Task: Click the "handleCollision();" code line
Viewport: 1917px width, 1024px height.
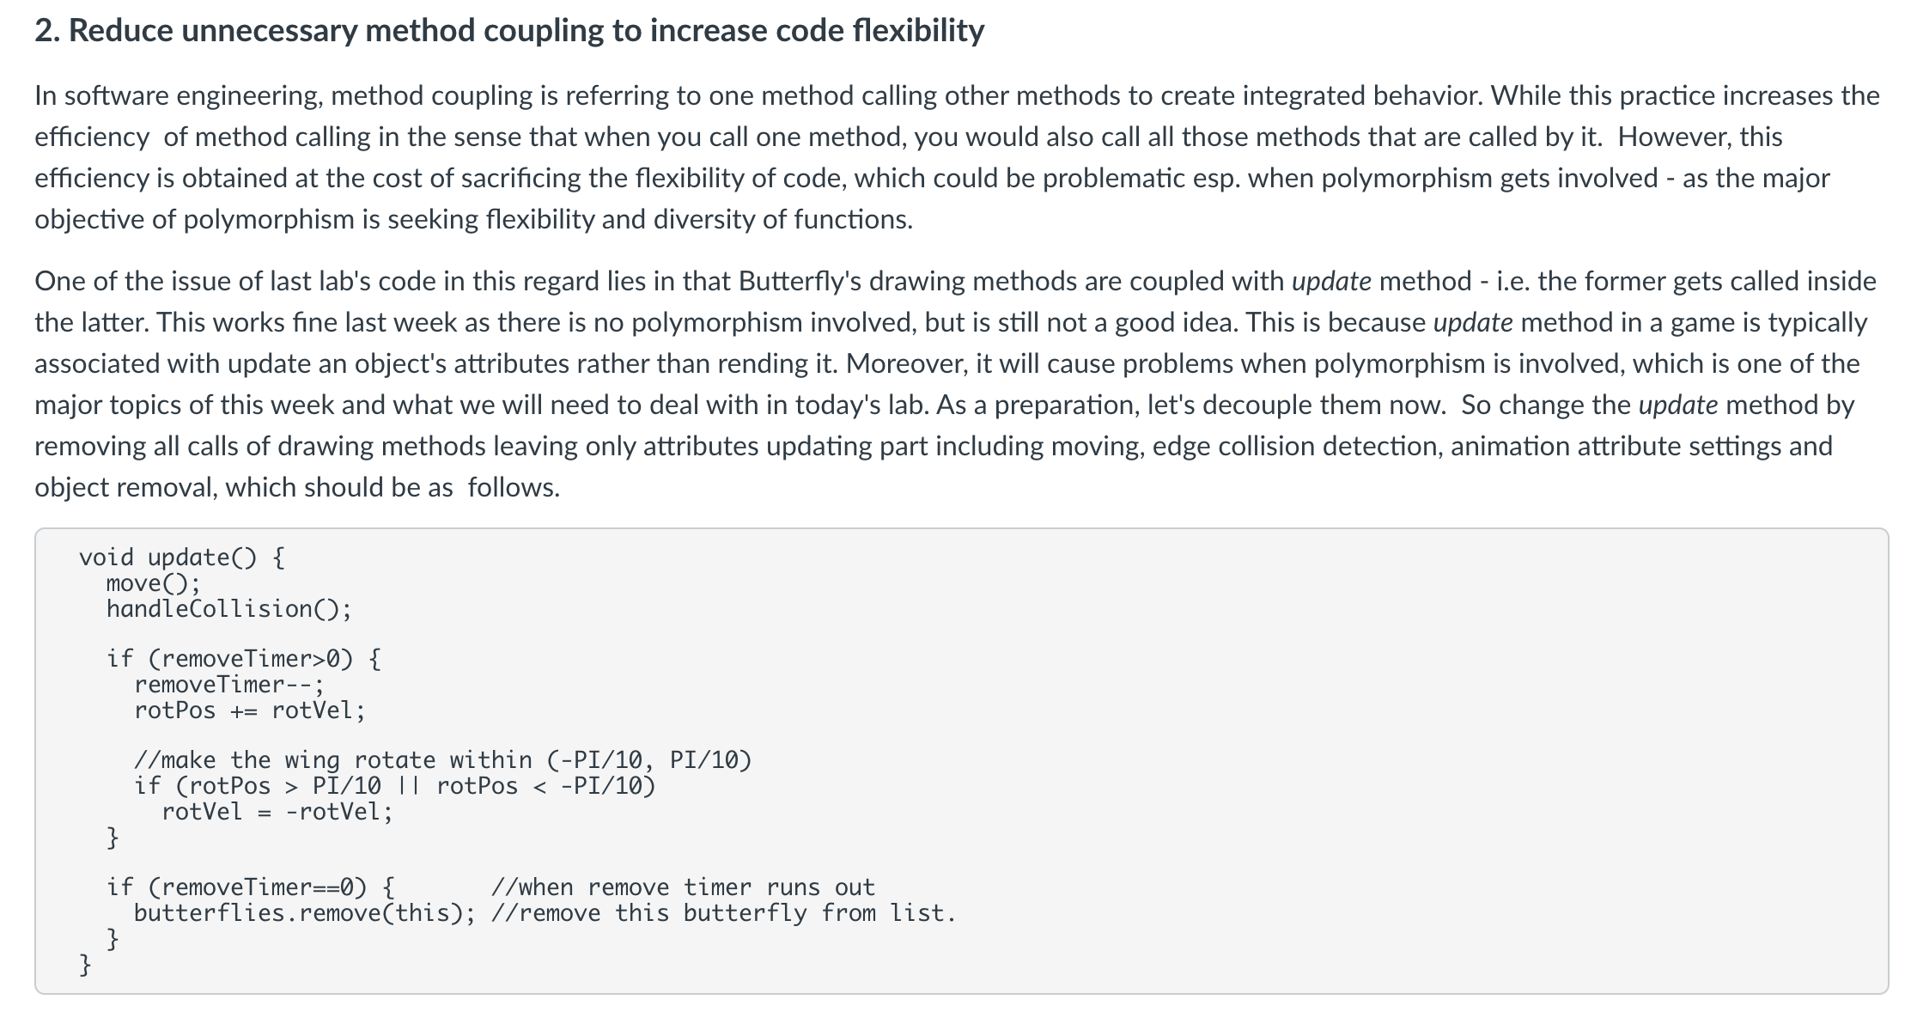Action: 228,609
